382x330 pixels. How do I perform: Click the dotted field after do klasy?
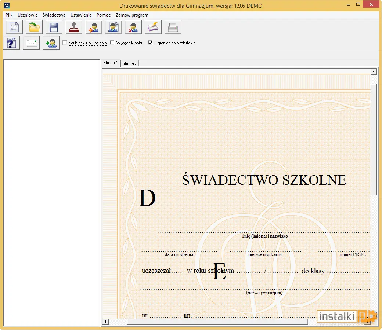tap(349, 272)
